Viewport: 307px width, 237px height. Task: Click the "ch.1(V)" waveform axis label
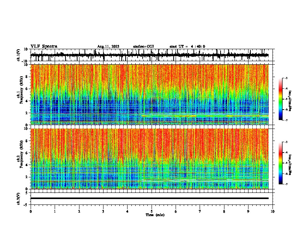[x=19, y=55]
